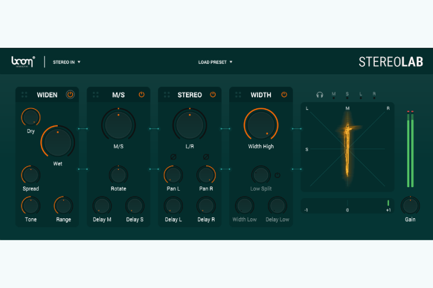Click the Low Split knob
The image size is (433, 288).
(x=261, y=175)
